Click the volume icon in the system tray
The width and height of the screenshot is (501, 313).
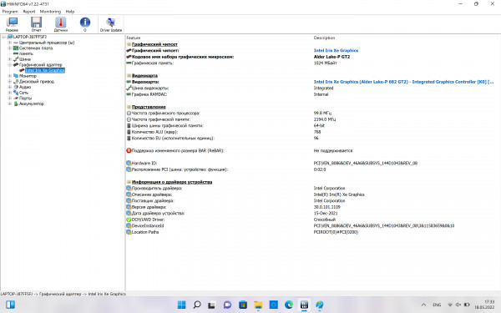pyautogui.click(x=458, y=305)
